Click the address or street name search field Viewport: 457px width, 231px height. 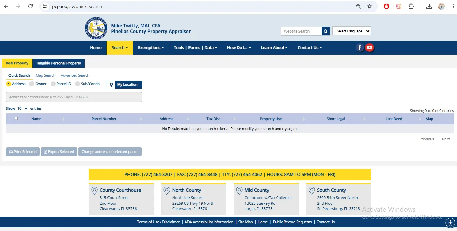(74, 97)
